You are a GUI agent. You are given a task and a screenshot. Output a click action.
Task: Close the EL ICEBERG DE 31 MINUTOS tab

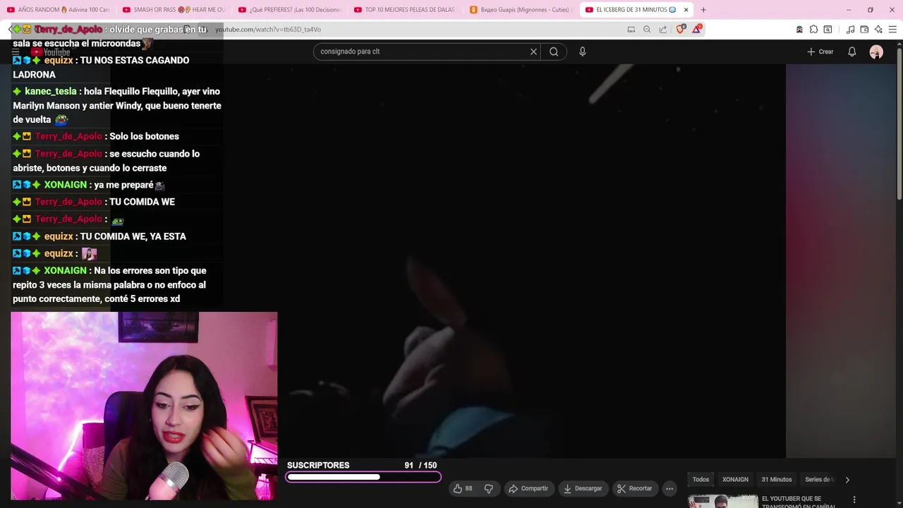click(x=686, y=10)
